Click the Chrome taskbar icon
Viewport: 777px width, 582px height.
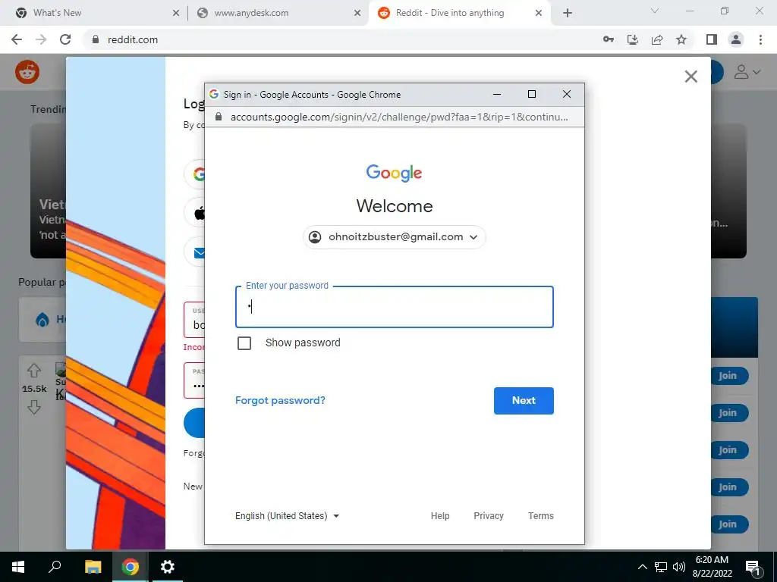tap(130, 567)
